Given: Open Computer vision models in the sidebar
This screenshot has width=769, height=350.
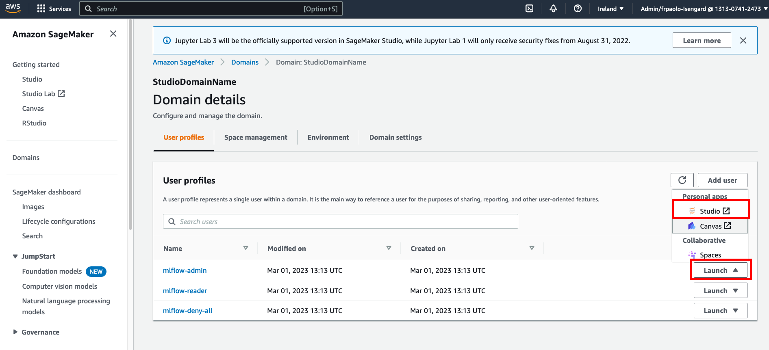Looking at the screenshot, I should click(60, 286).
